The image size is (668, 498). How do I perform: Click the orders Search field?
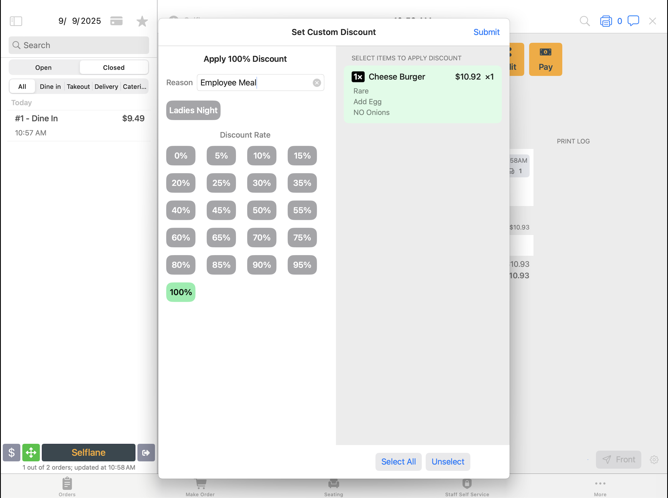79,45
